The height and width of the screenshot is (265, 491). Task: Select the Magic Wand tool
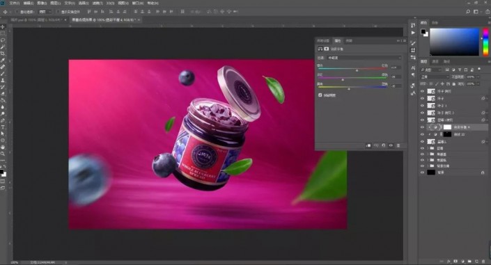click(x=3, y=47)
